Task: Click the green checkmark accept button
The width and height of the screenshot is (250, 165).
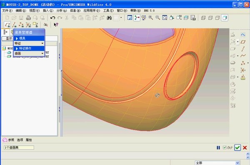Action: 237,147
